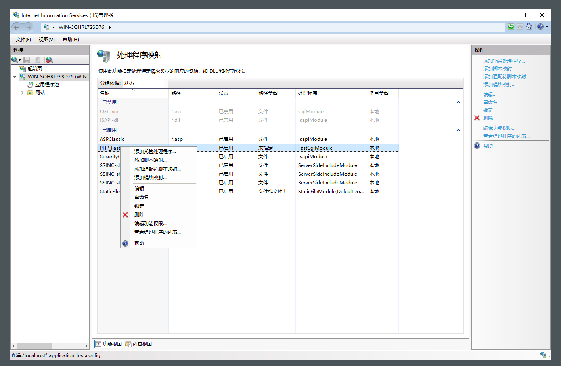Click the home icon in navigation bar

point(529,27)
